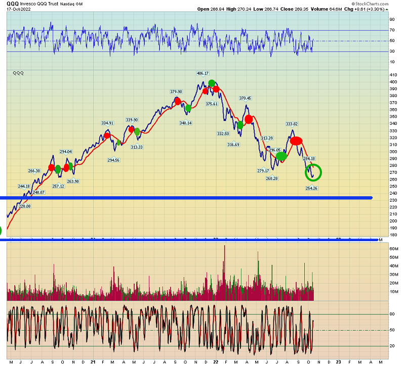Click the 348.14 price label
The image size is (405, 366).
(185, 123)
